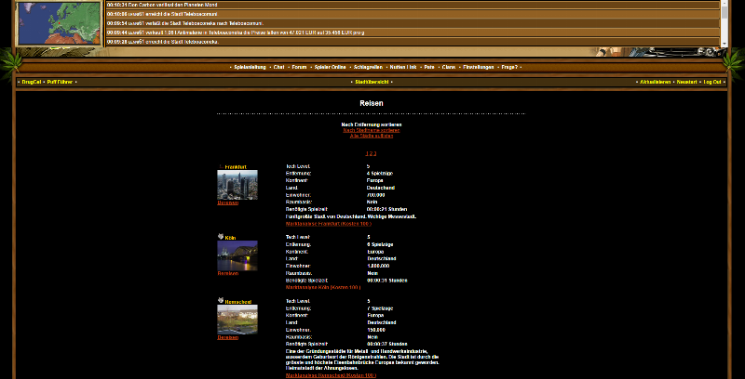Click the small icon beside Frankfurt
This screenshot has height=379, width=745.
pos(221,167)
